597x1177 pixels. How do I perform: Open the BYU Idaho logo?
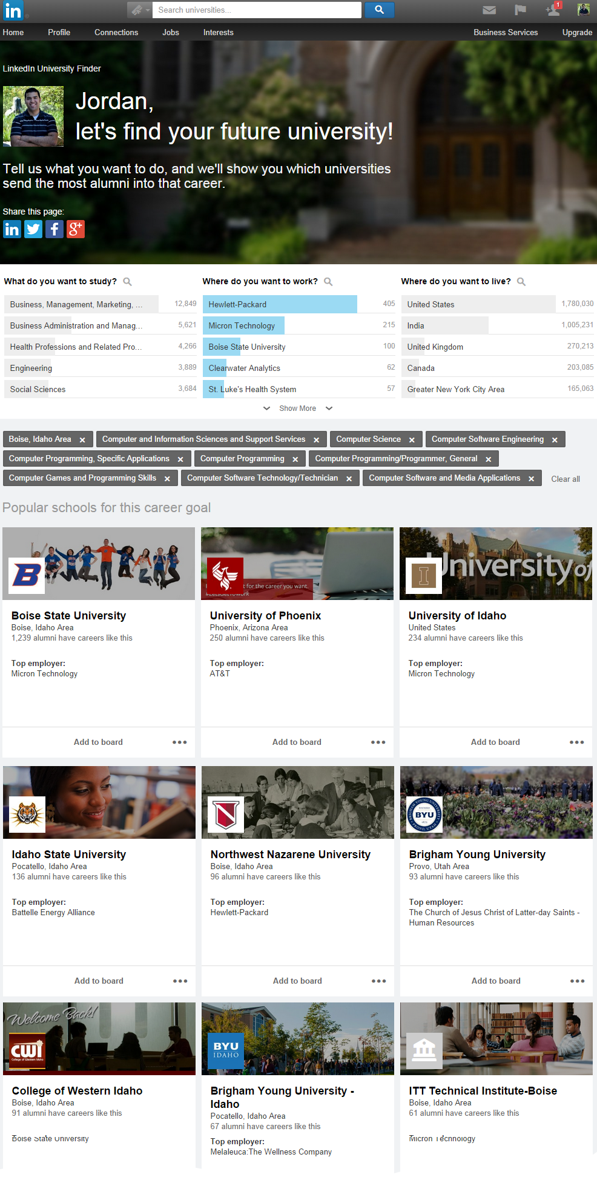226,1050
